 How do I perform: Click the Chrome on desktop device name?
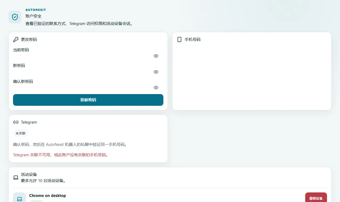tap(48, 196)
